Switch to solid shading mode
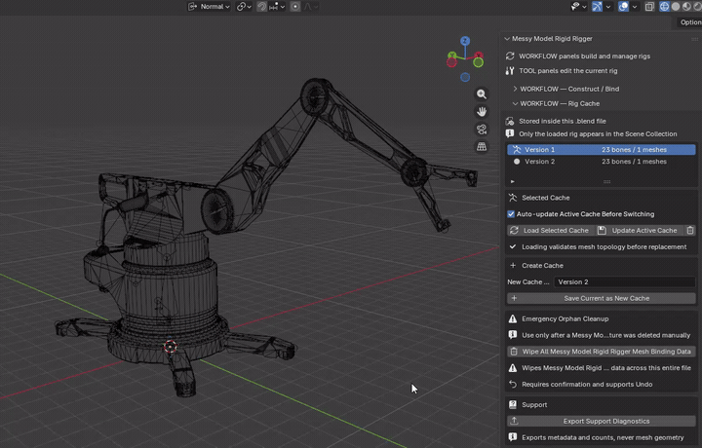 676,6
